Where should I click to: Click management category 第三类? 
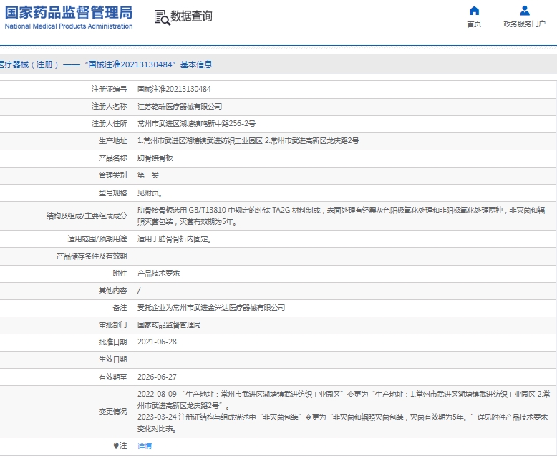click(148, 175)
